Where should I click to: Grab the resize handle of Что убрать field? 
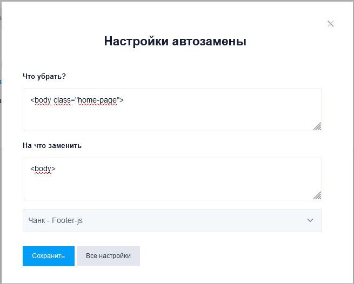pyautogui.click(x=317, y=126)
